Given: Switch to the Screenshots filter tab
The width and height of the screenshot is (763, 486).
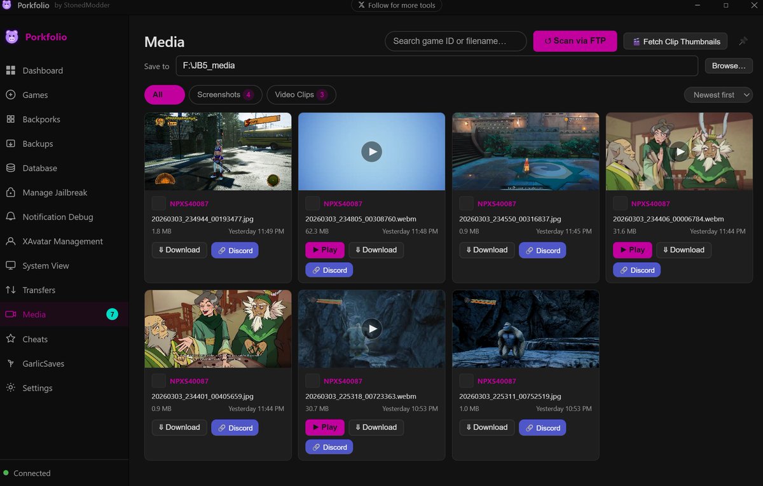Looking at the screenshot, I should point(225,95).
